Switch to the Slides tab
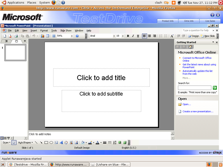This screenshot has width=223, height=167. pyautogui.click(x=17, y=41)
